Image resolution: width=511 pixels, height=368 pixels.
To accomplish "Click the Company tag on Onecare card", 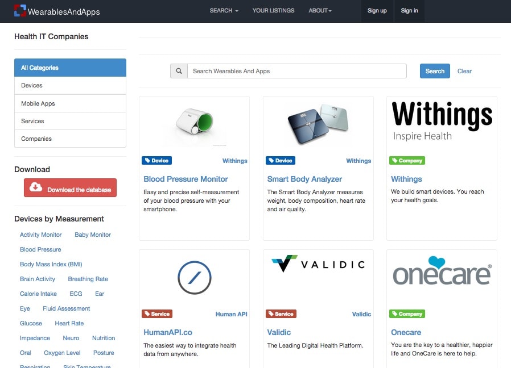I will 407,313.
